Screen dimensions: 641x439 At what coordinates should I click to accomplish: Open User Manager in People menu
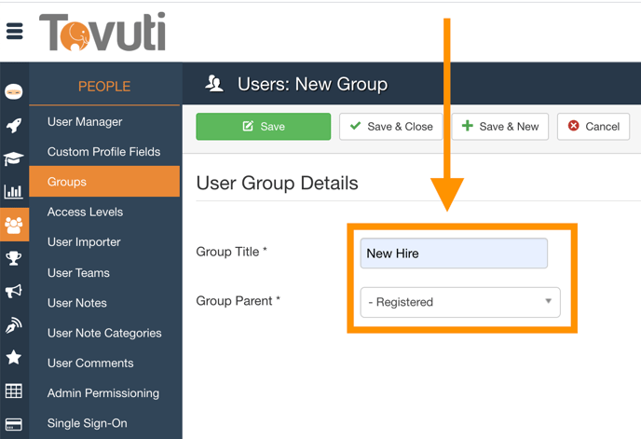85,122
